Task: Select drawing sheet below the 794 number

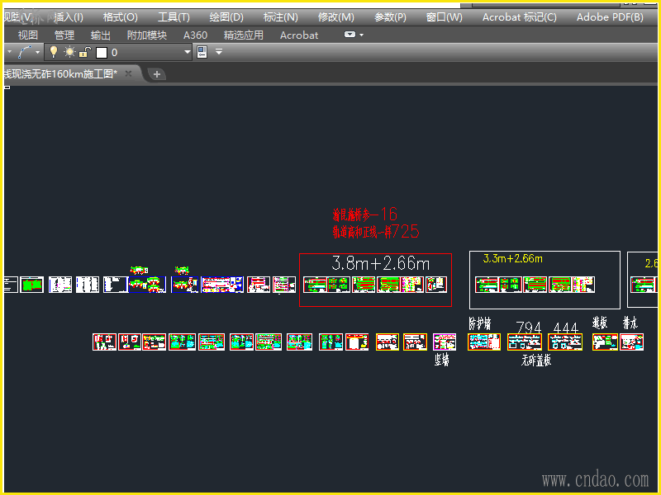Action: [x=525, y=342]
